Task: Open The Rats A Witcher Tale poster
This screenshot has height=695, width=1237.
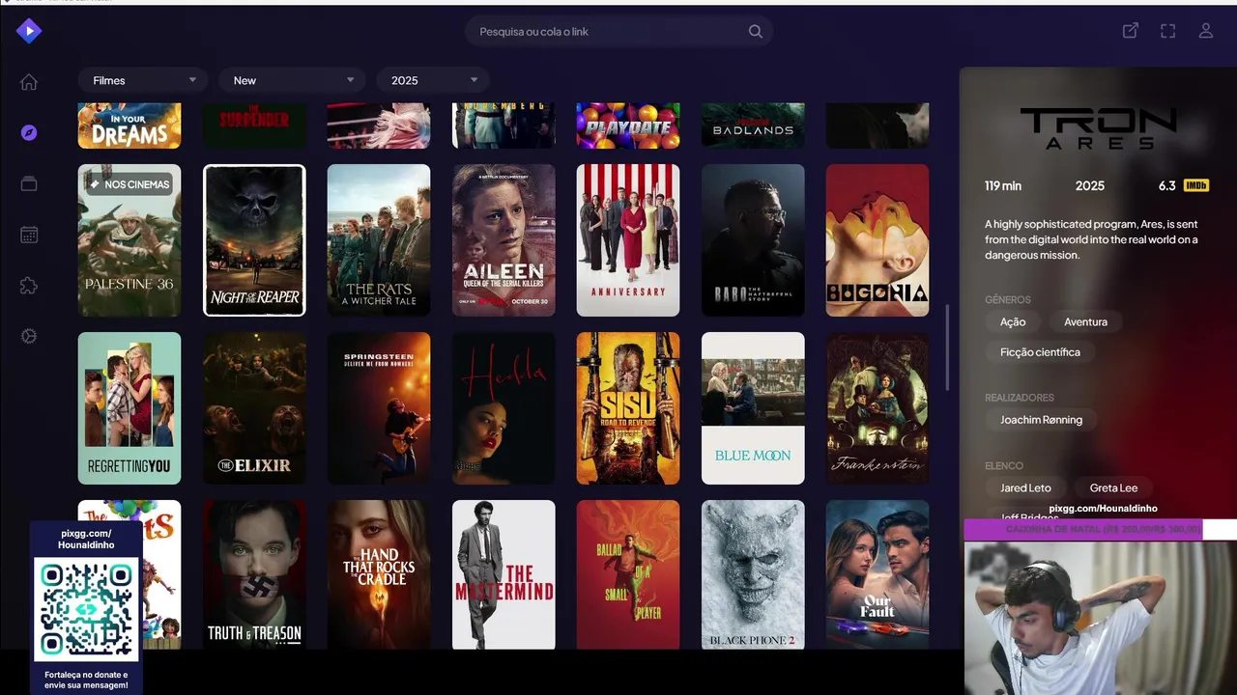Action: tap(379, 240)
